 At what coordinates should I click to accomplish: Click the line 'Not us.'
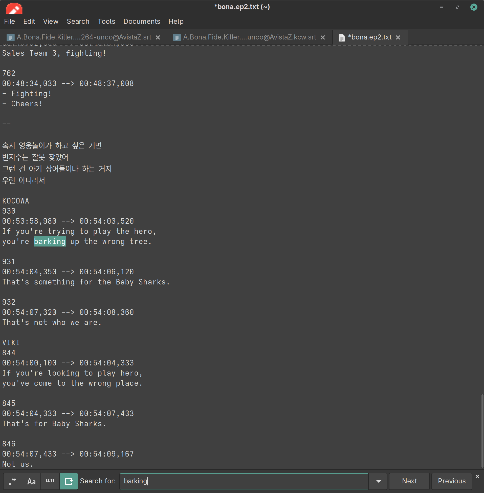(x=18, y=464)
